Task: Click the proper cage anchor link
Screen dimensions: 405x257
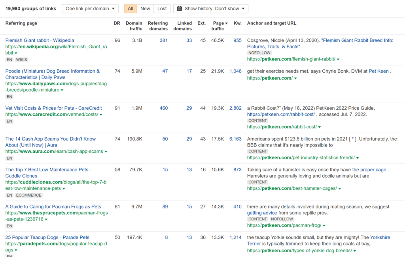Action: 369,170
